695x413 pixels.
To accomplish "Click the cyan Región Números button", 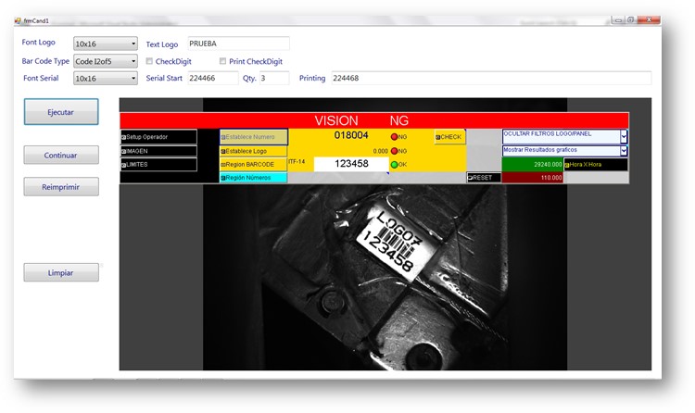I will point(253,178).
